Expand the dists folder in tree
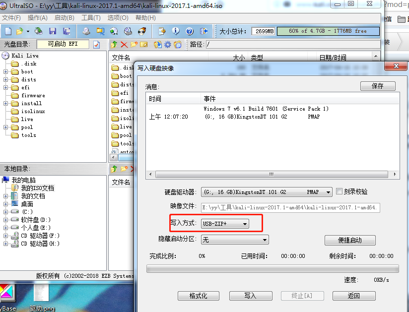The width and height of the screenshot is (409, 312). 6,79
